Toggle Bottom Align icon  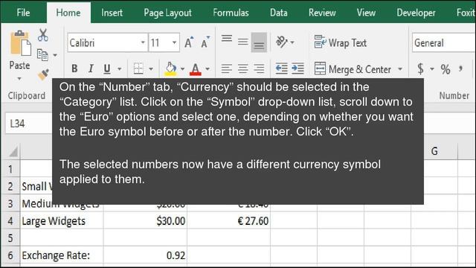[259, 42]
